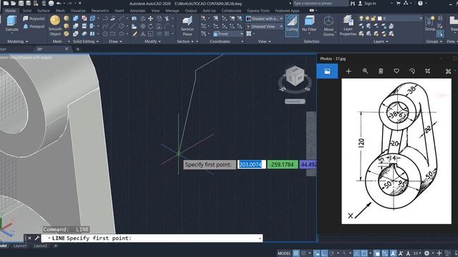
Task: Switch to the Solid ribbon tab
Action: coord(27,11)
